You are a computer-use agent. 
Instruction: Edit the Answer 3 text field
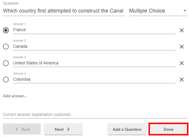pyautogui.click(x=94, y=63)
